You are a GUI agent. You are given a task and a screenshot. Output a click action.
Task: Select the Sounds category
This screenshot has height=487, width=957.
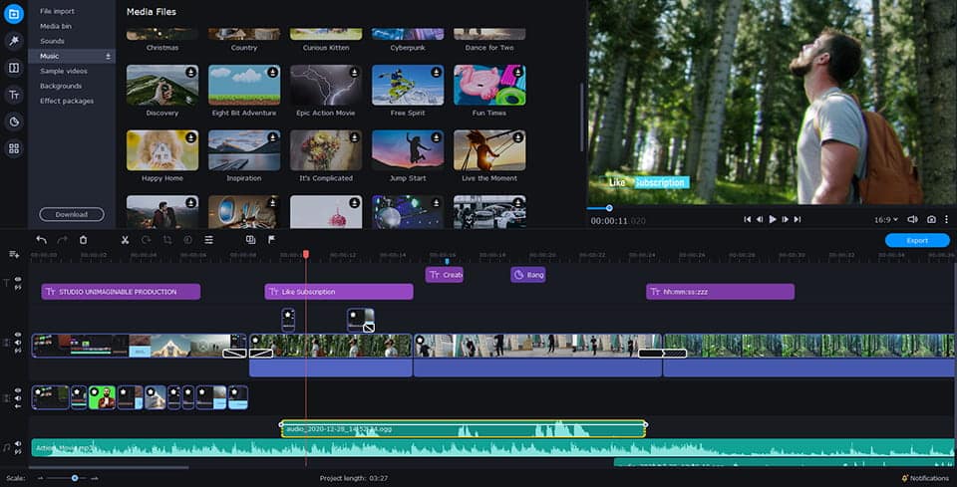52,41
